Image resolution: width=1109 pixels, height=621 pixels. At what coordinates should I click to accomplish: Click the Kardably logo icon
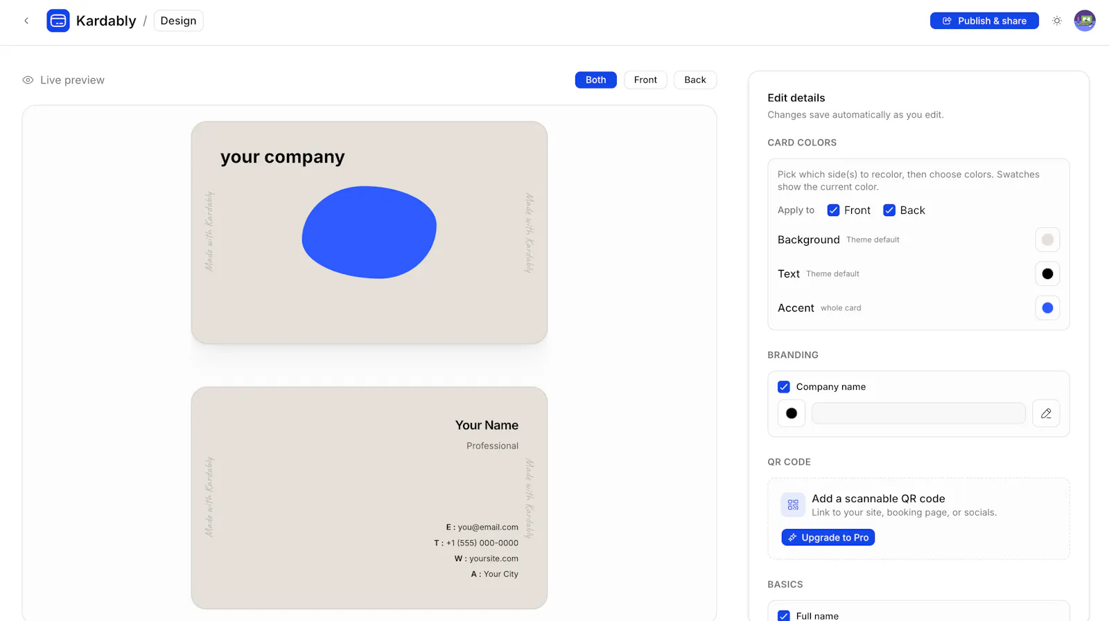point(58,21)
